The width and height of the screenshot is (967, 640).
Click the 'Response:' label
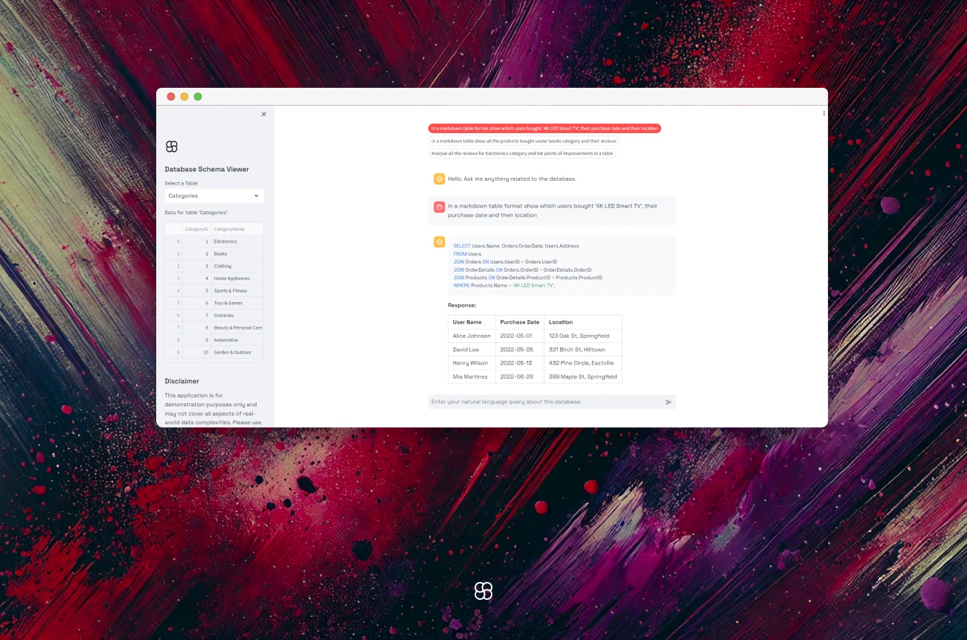click(x=462, y=305)
